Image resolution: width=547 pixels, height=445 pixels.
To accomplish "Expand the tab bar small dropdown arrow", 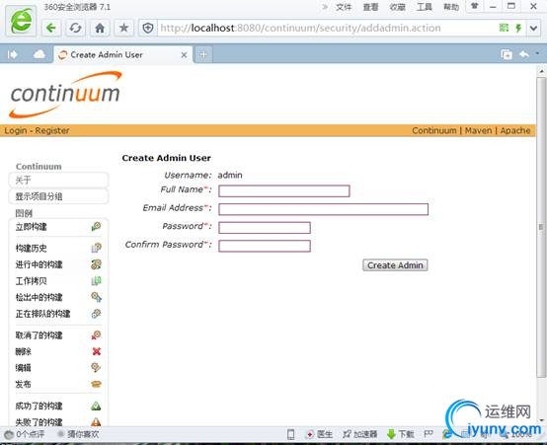I will pyautogui.click(x=537, y=53).
